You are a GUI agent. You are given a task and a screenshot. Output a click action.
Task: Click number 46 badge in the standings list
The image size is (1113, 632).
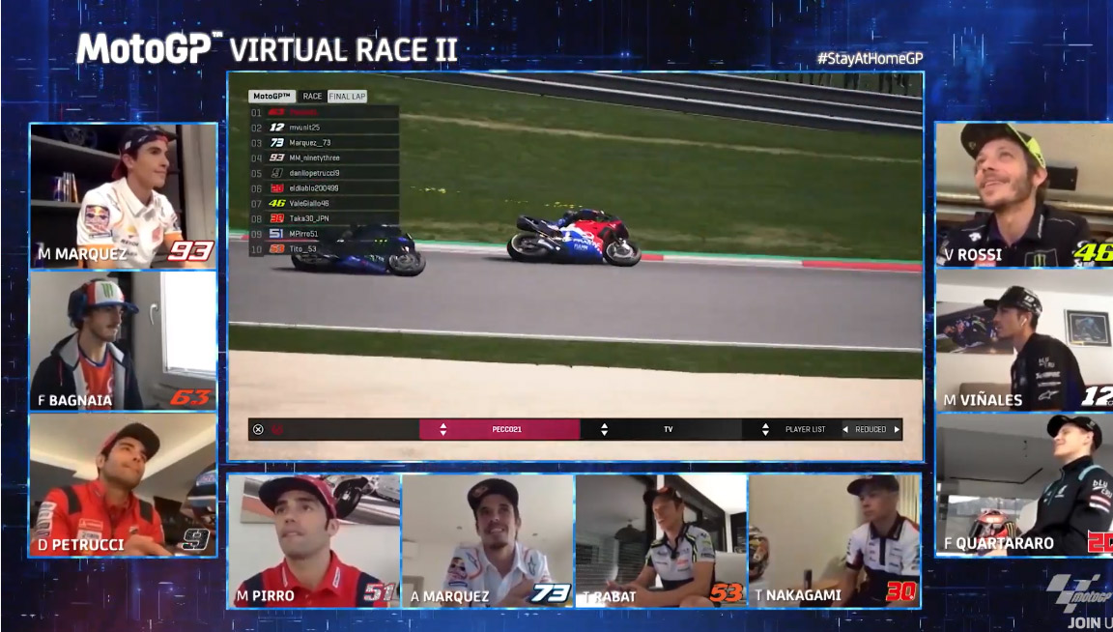point(277,203)
